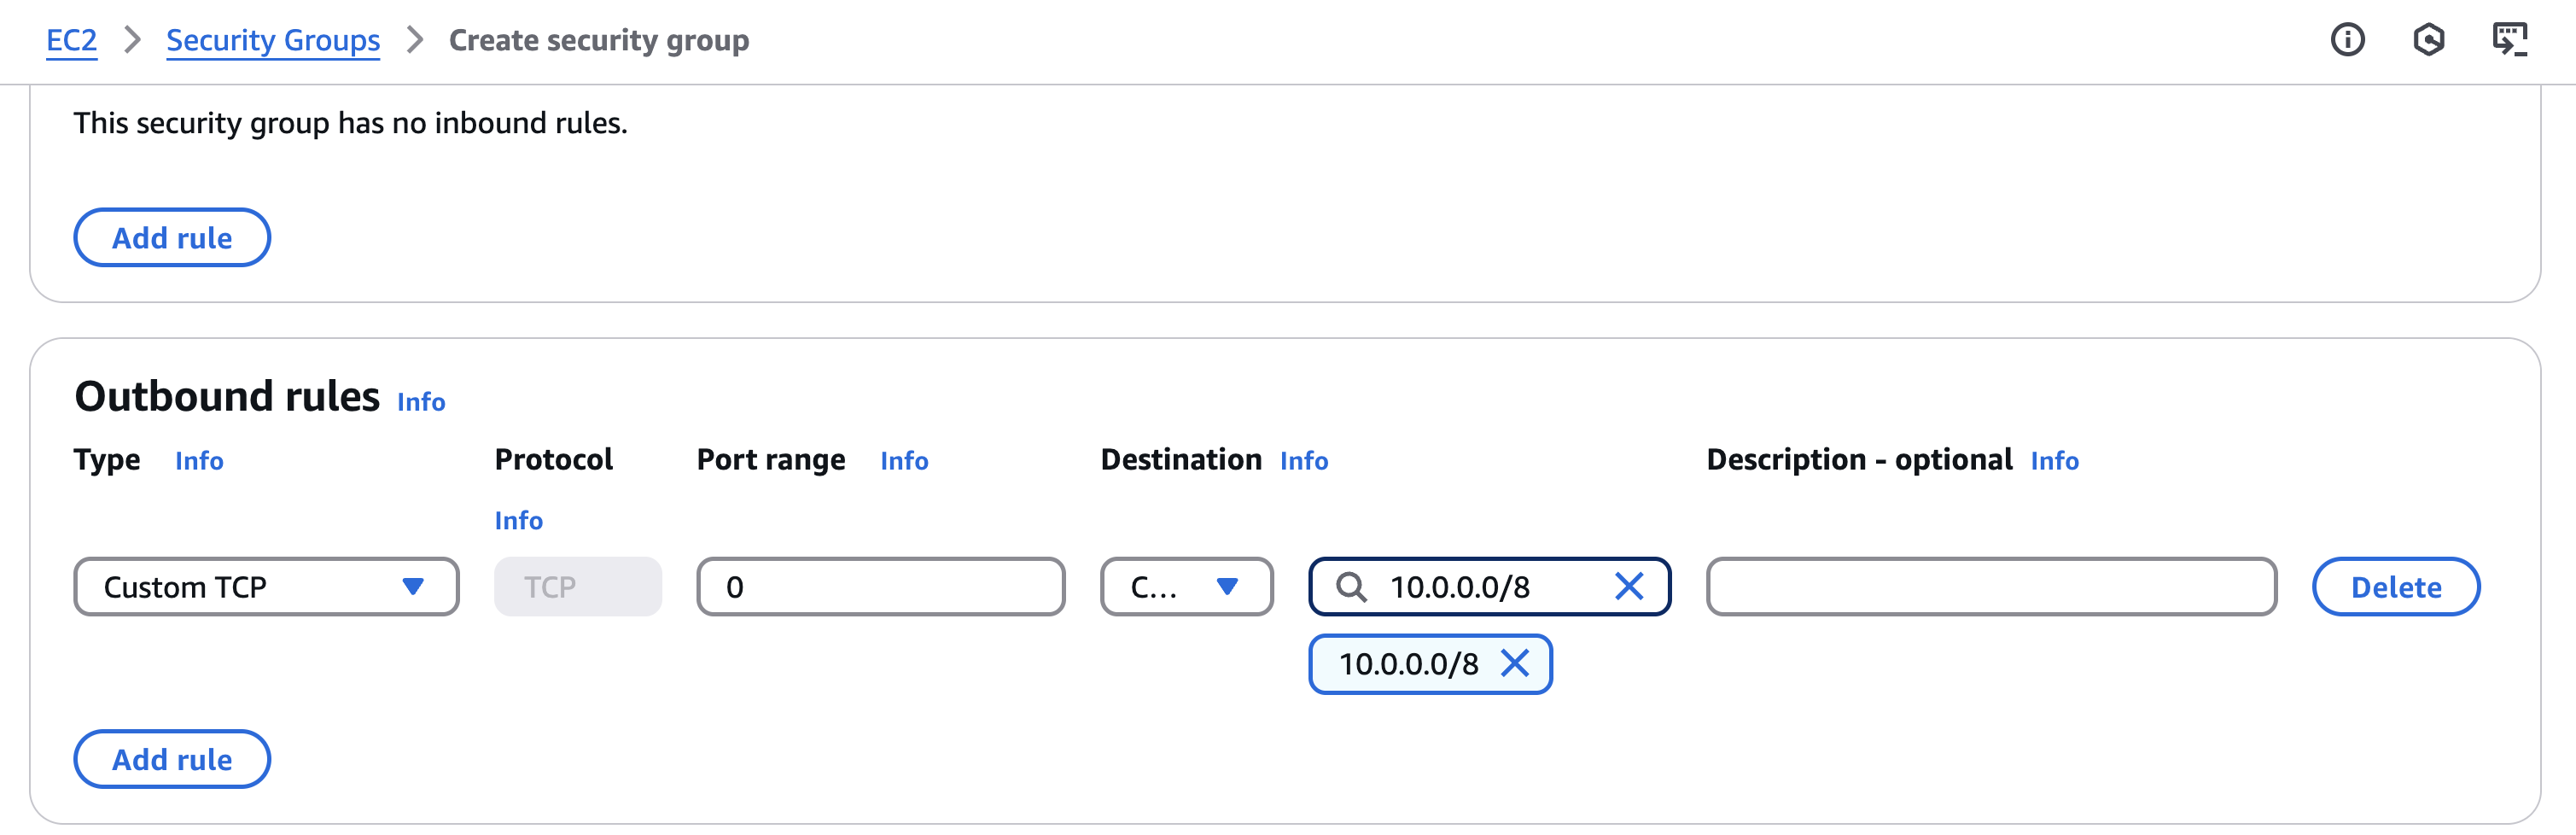Open the Port range Info link
This screenshot has height=835, width=2576.
903,461
